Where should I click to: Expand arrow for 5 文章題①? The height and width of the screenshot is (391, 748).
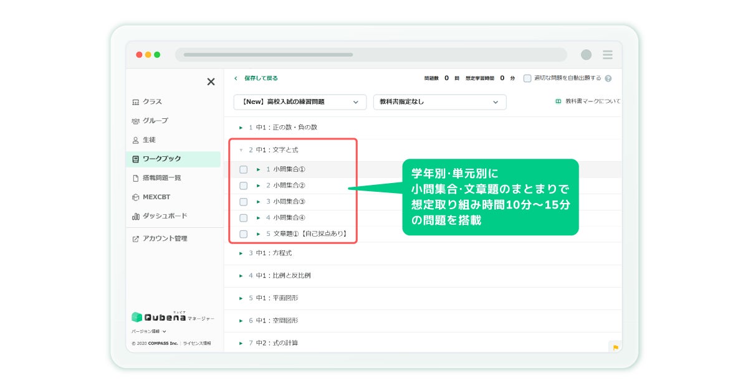(258, 234)
